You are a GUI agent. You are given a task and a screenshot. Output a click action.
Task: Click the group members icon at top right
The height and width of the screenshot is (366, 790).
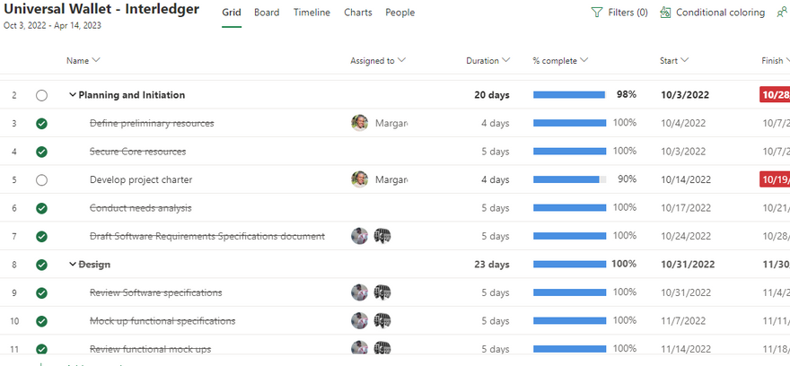[782, 13]
